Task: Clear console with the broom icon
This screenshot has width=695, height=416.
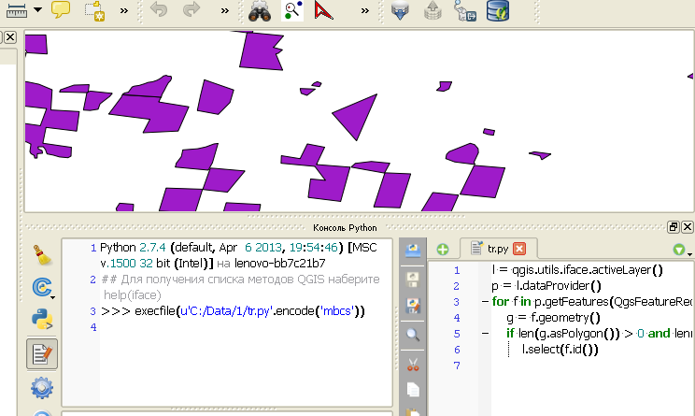Action: pos(42,255)
